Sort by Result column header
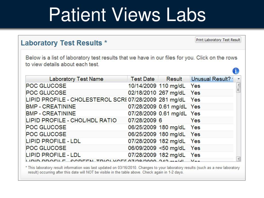 tap(174, 79)
